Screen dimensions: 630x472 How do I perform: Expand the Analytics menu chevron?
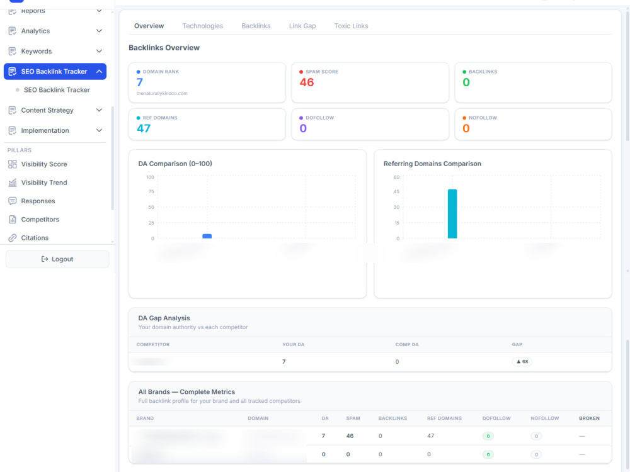[100, 31]
